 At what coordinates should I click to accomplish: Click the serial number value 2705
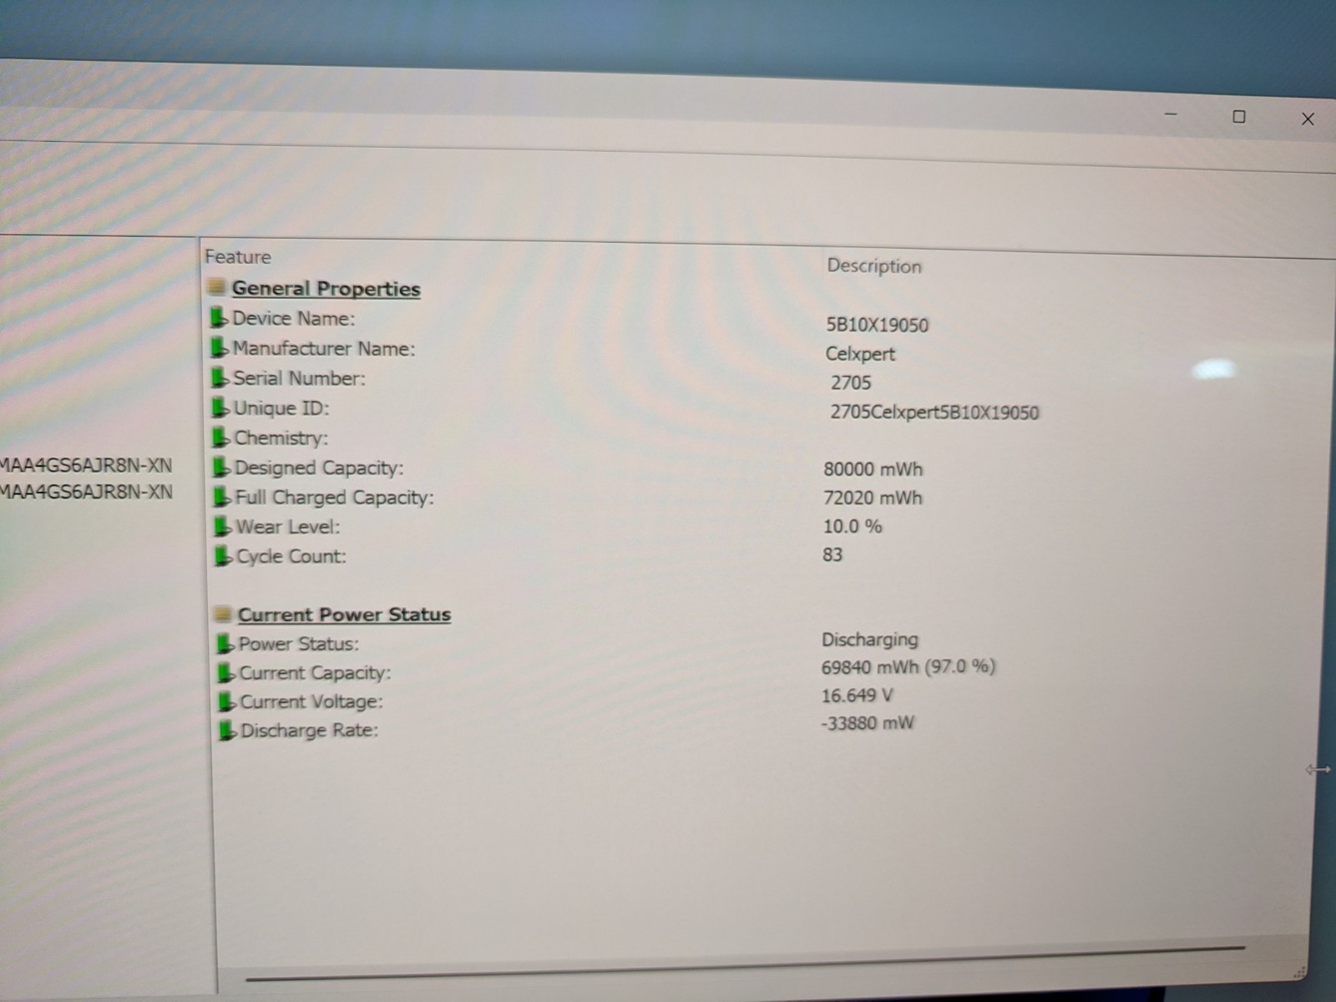tap(851, 383)
